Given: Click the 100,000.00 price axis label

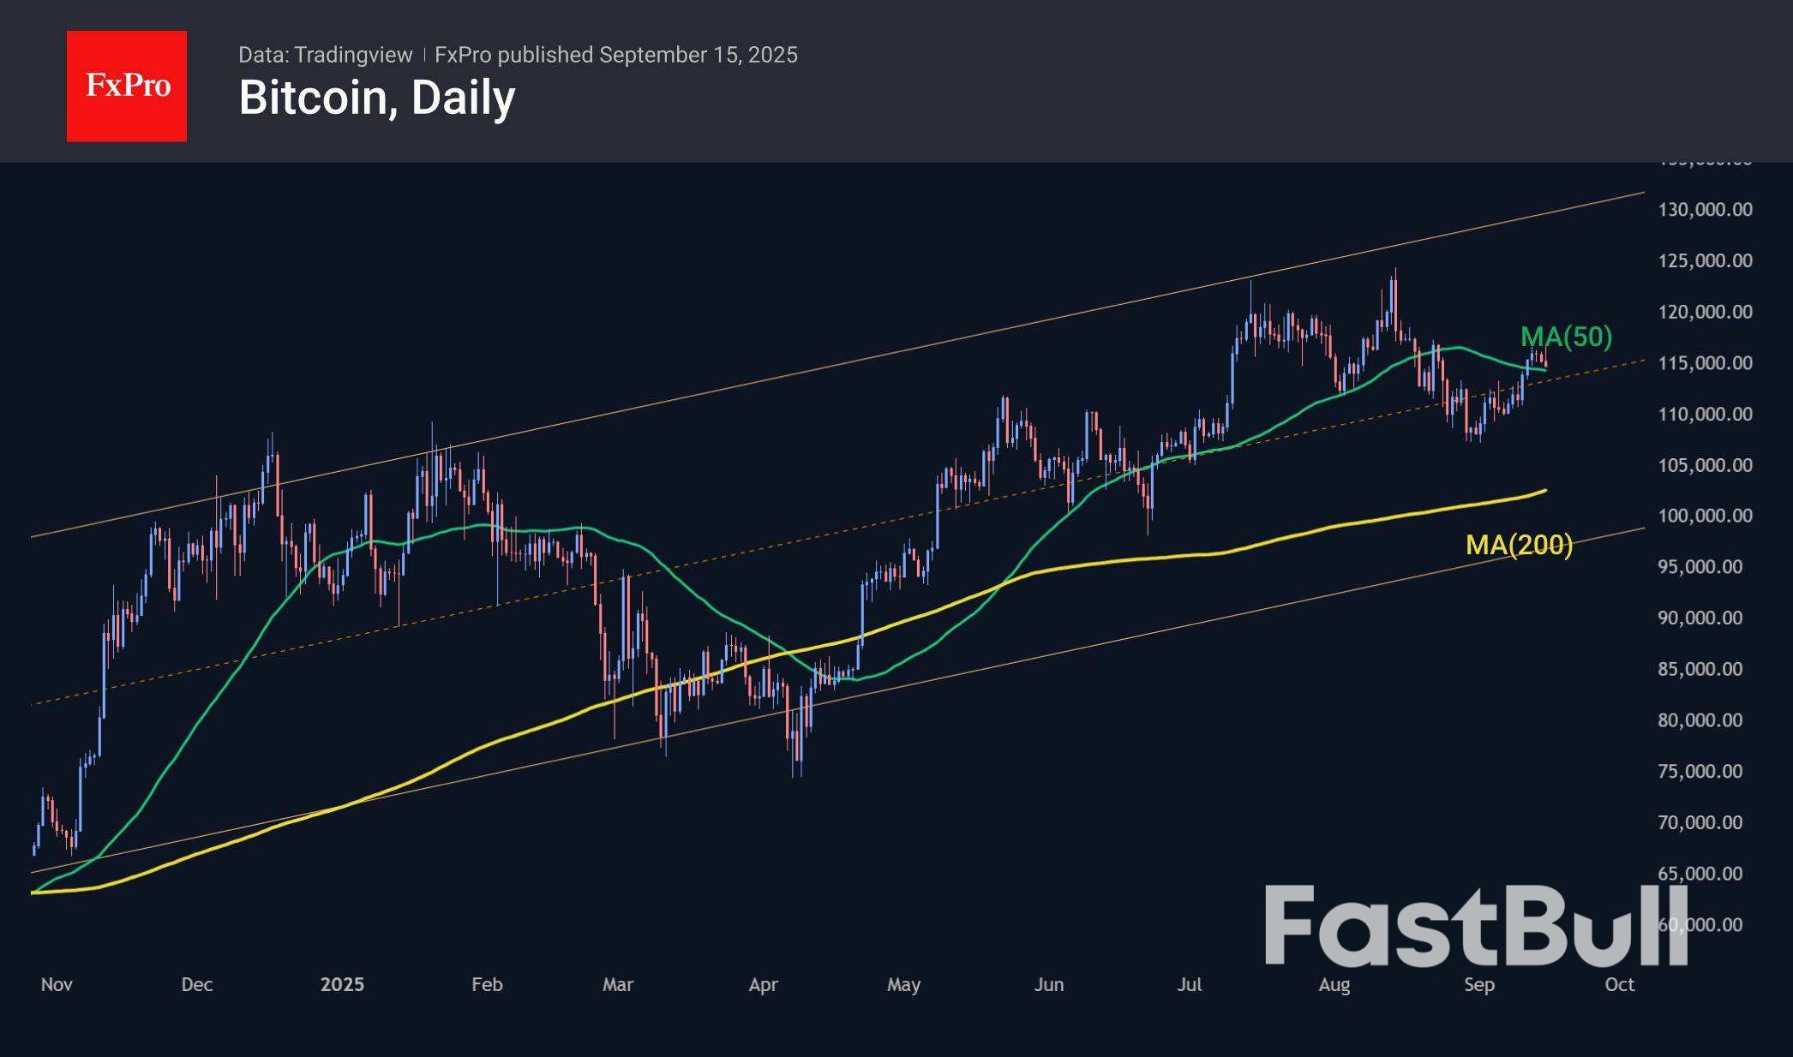Looking at the screenshot, I should click(x=1705, y=516).
